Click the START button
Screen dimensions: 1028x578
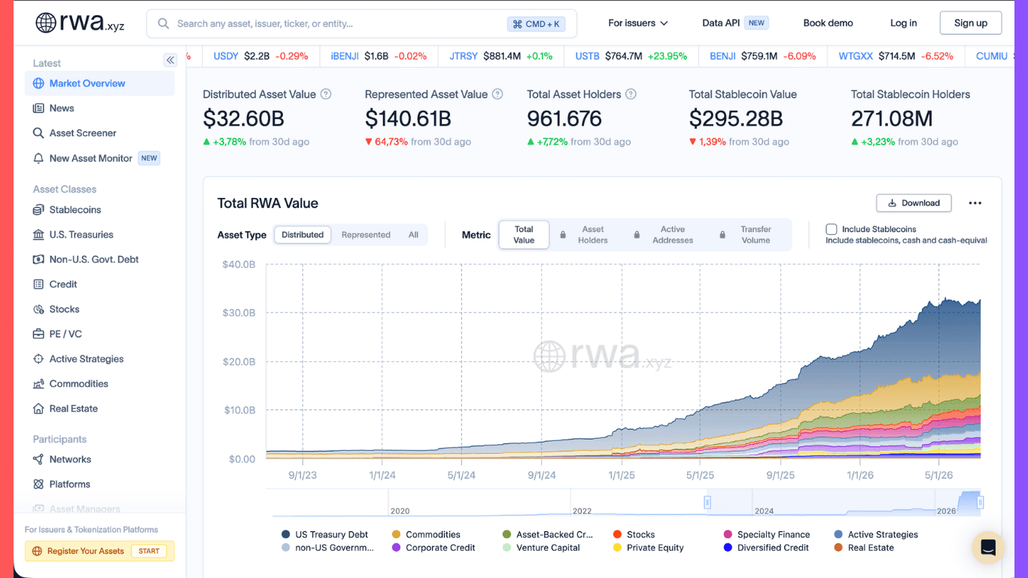(149, 551)
